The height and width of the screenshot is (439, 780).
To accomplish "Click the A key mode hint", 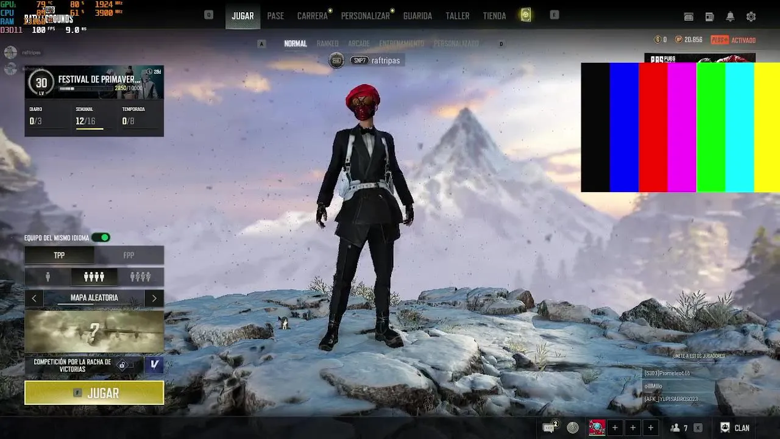I will [x=262, y=43].
